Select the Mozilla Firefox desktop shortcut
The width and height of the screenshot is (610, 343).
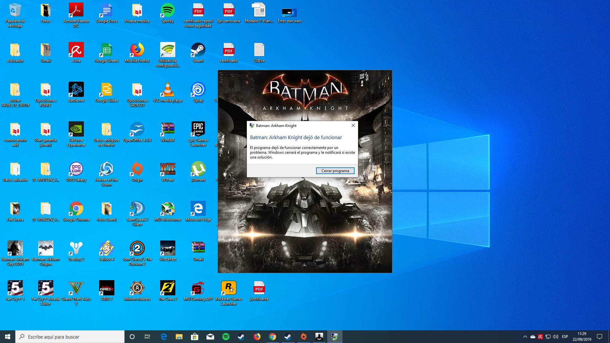[137, 52]
